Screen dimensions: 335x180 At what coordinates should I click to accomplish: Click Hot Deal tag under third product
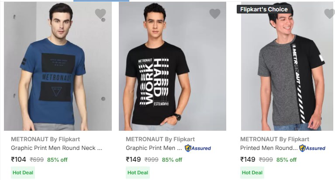coord(252,173)
